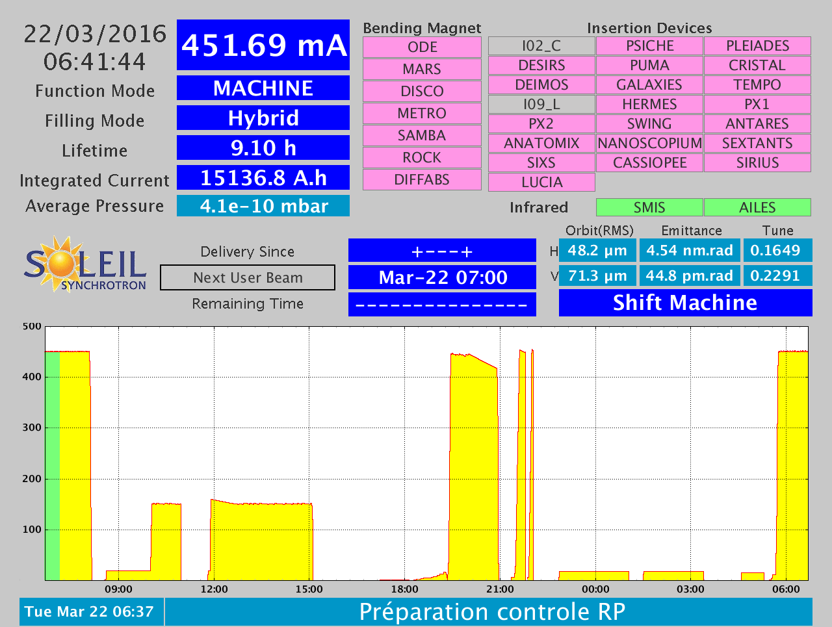Viewport: 832px width, 627px height.
Task: Click the green segment of the current chart
Action: click(x=52, y=465)
